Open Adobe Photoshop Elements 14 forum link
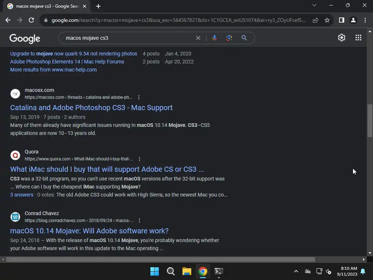 tap(67, 62)
